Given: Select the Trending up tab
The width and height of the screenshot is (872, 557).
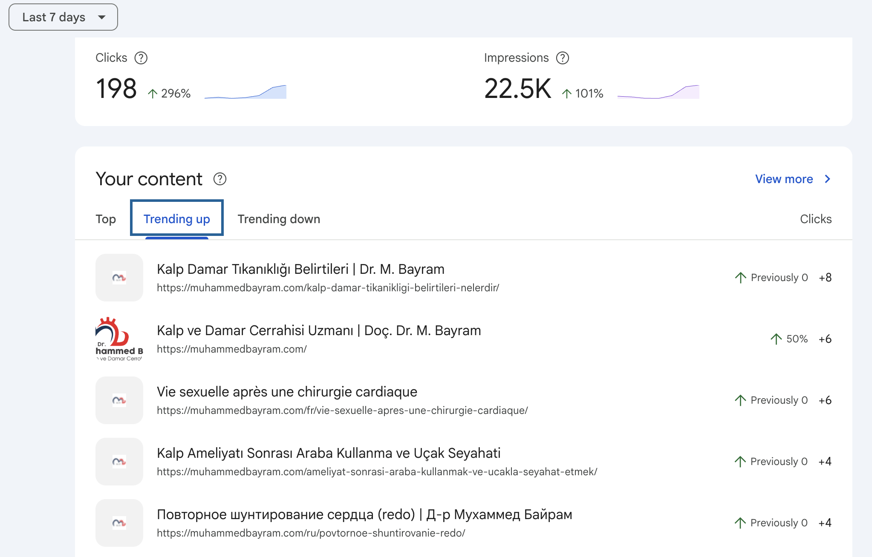Looking at the screenshot, I should [x=177, y=219].
